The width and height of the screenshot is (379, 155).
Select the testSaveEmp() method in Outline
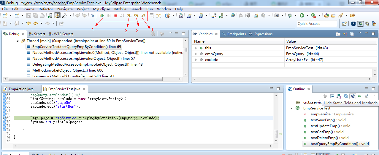pos(323,120)
